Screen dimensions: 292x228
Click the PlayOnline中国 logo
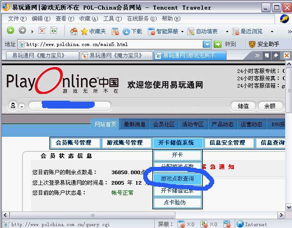click(63, 81)
